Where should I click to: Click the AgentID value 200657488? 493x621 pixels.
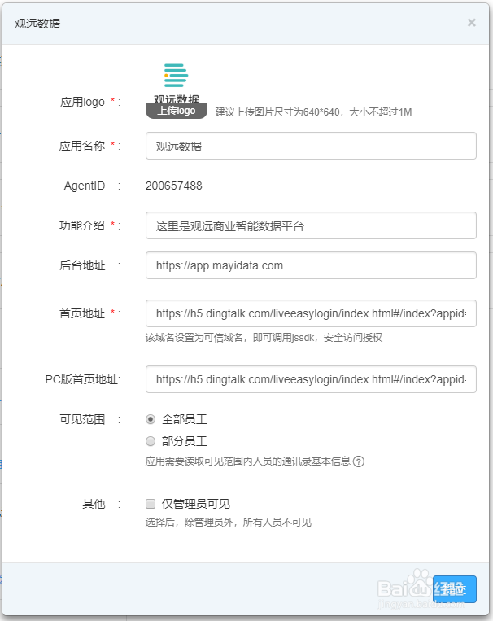(174, 186)
